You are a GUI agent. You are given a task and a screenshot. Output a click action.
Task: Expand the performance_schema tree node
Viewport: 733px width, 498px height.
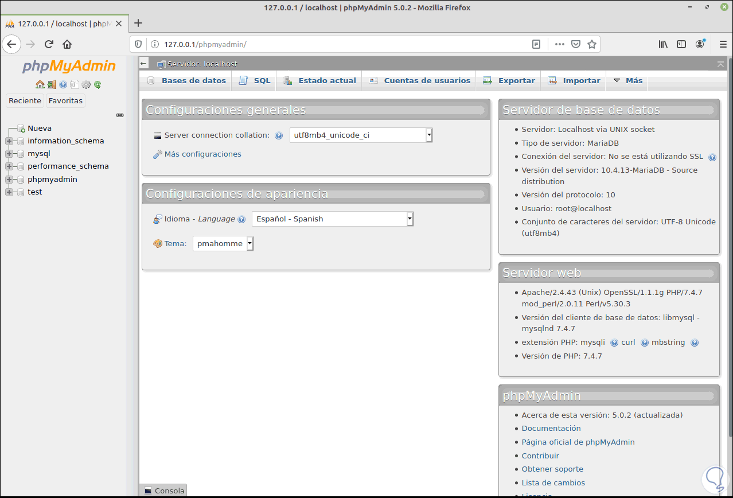tap(9, 166)
